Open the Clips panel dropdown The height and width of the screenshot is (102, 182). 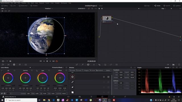(148, 6)
